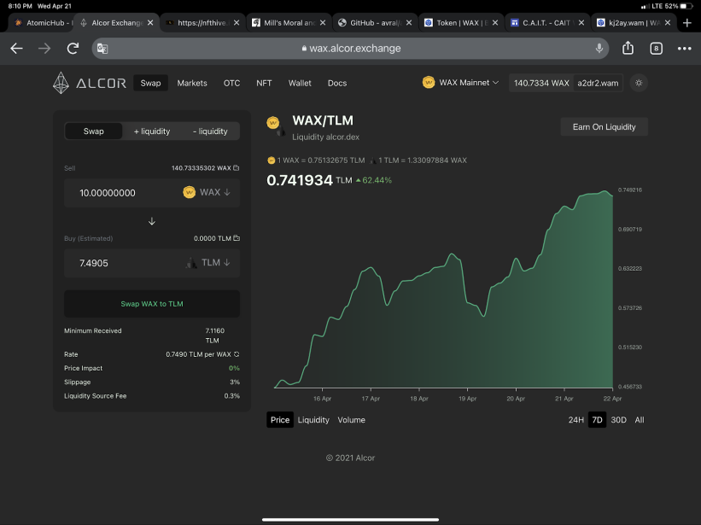701x525 pixels.
Task: Show the Price chart
Action: 280,420
